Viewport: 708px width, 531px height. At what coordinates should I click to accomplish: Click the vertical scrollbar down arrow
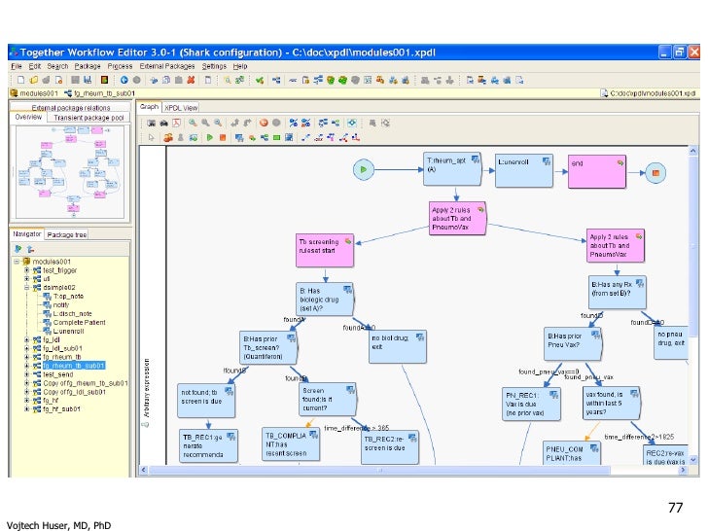[x=693, y=460]
